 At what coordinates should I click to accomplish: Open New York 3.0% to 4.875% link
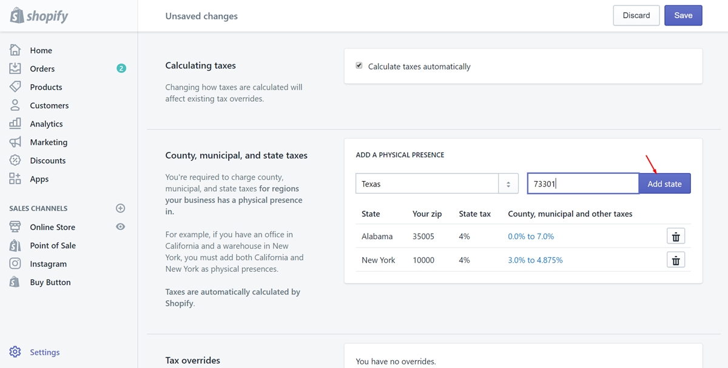click(535, 260)
